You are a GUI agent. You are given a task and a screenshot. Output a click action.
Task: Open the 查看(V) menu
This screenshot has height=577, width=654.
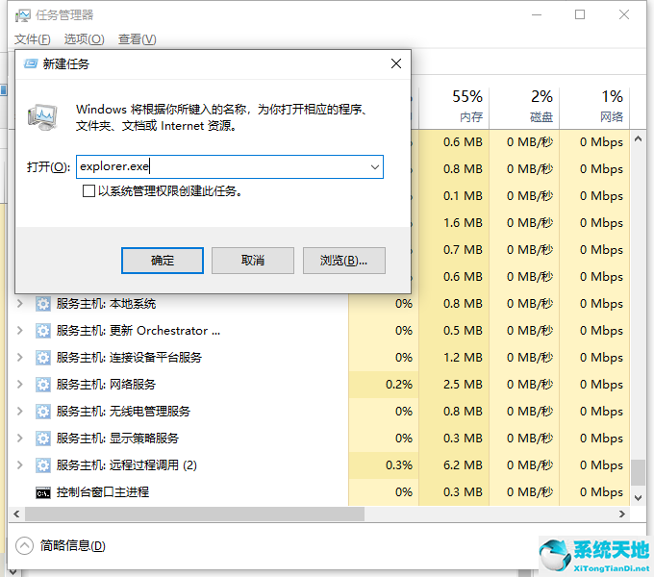137,39
